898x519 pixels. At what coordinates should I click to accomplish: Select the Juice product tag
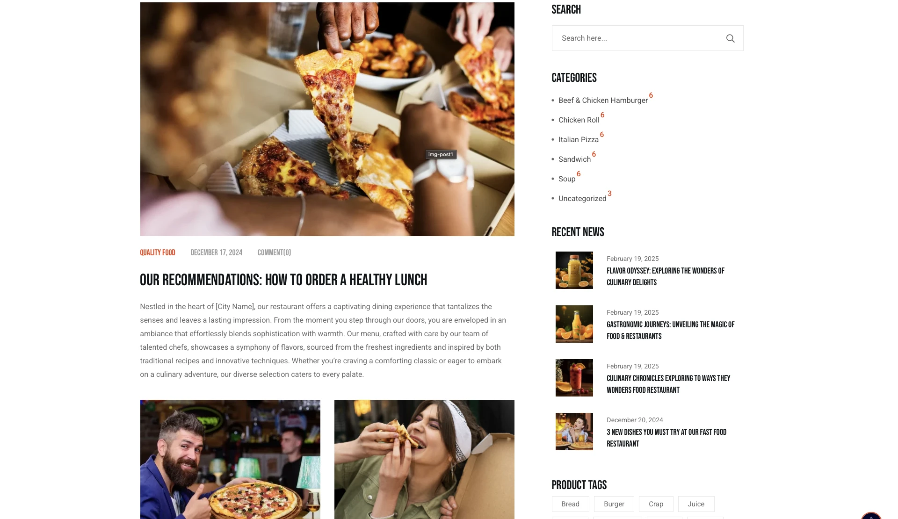(696, 504)
